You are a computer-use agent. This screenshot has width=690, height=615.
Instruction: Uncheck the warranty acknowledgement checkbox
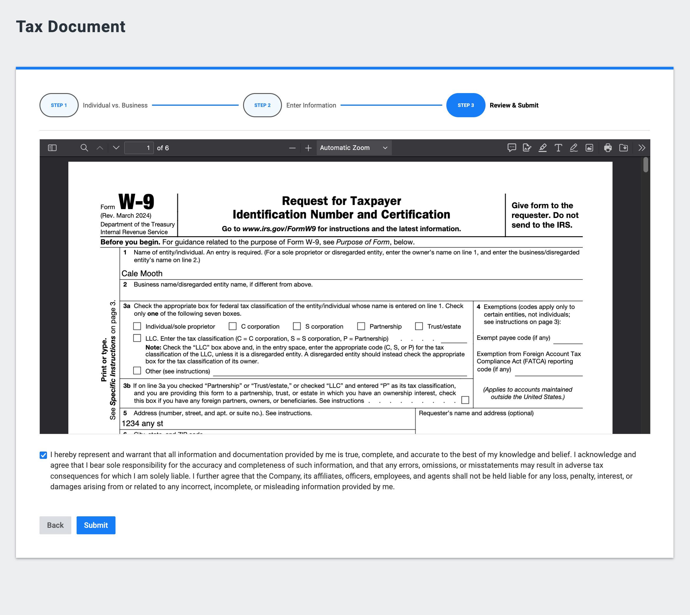point(43,455)
